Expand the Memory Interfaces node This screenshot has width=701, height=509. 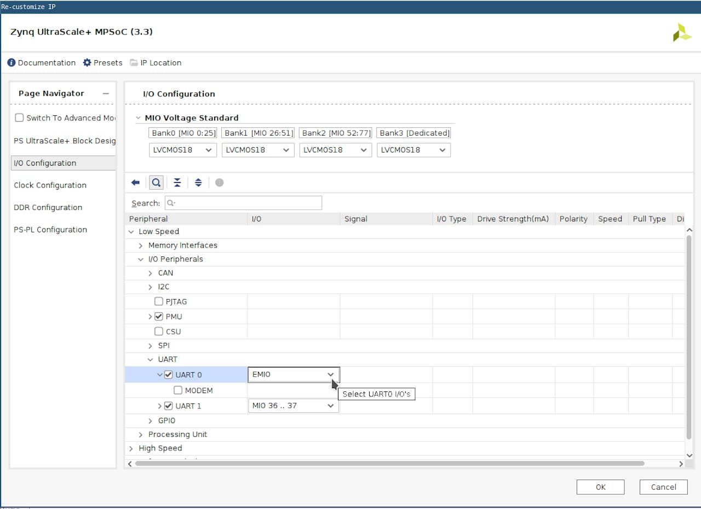pyautogui.click(x=141, y=245)
